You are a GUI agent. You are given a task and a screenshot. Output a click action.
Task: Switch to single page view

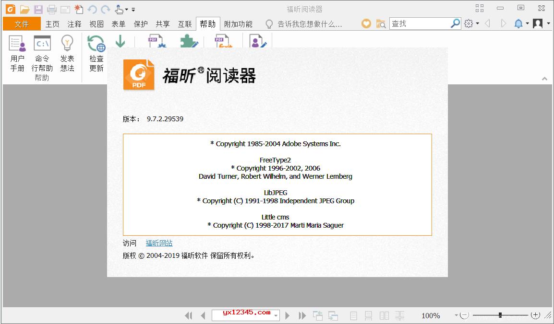(353, 315)
